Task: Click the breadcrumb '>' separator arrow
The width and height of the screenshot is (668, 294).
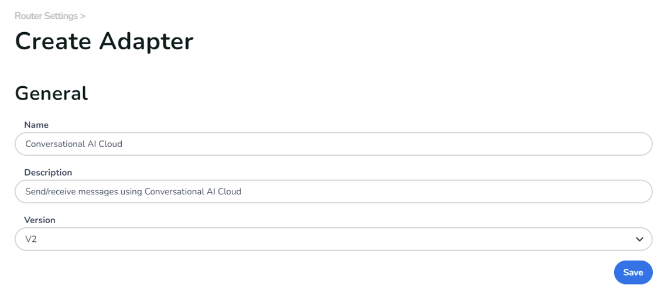Action: 83,16
